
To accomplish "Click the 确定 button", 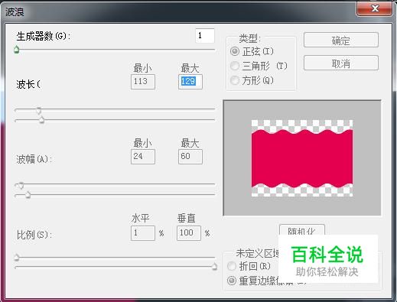I will click(x=341, y=41).
